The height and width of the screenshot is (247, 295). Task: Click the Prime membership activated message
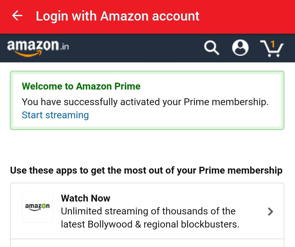tap(145, 102)
